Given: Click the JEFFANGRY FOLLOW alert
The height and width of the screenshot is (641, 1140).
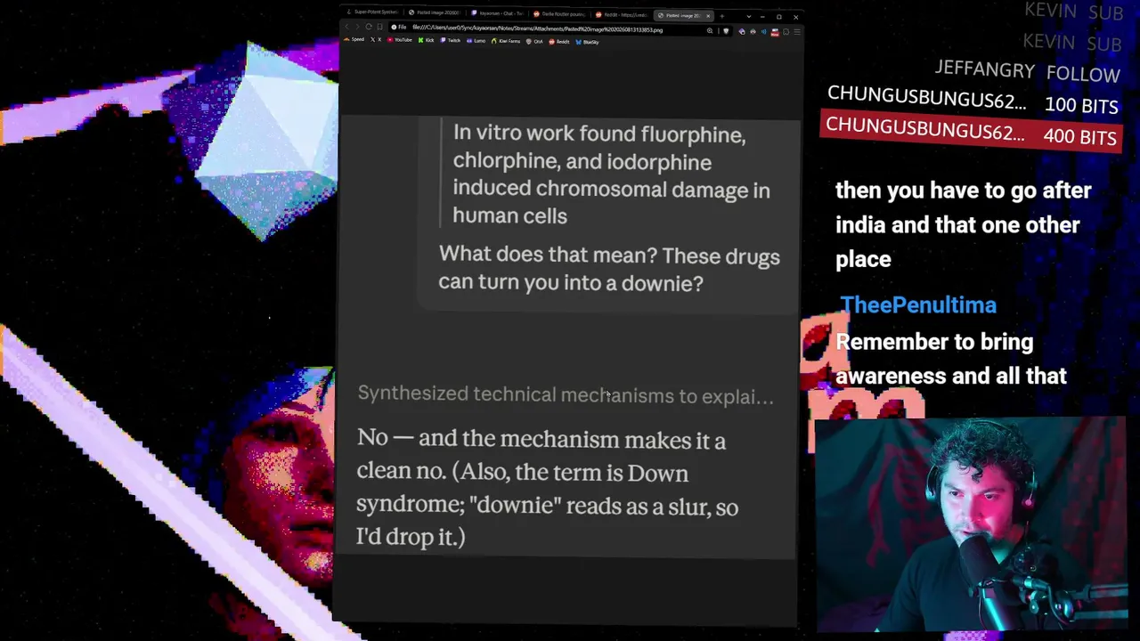Looking at the screenshot, I should coord(1027,71).
